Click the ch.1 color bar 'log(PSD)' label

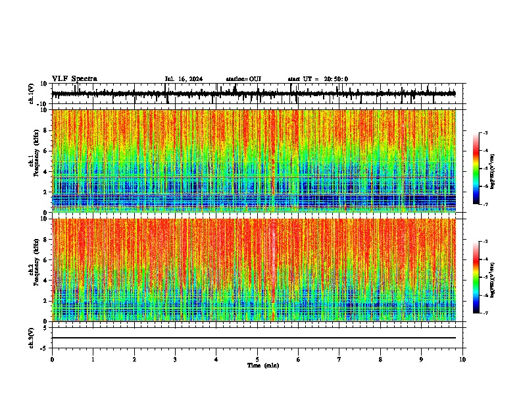tap(493, 171)
